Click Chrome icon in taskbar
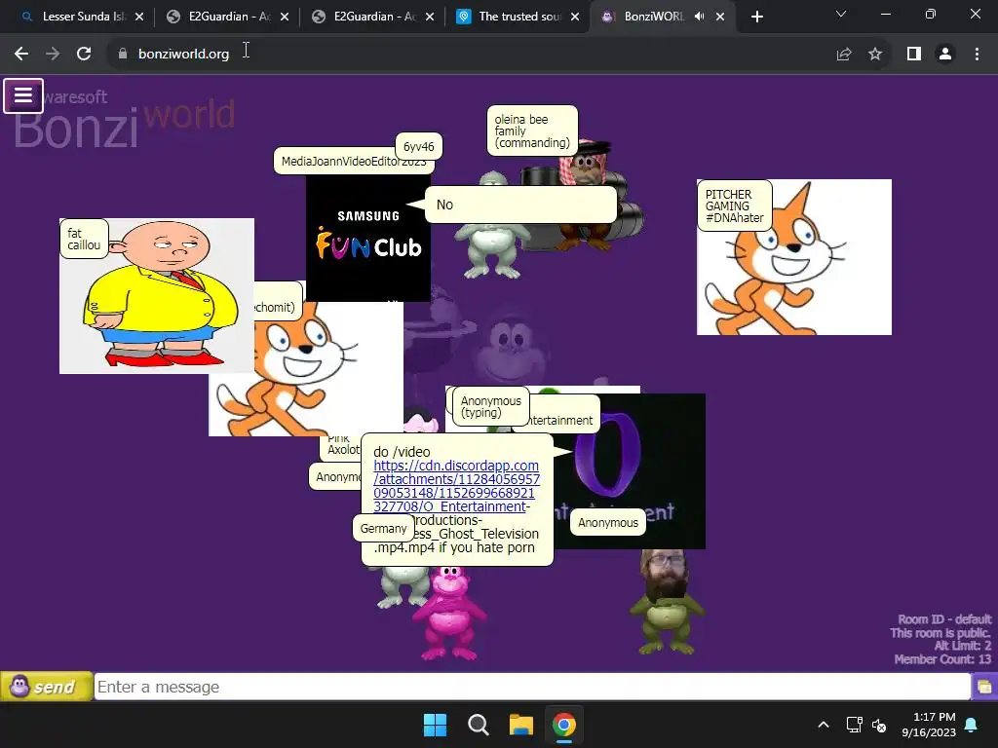998x748 pixels. [x=564, y=725]
